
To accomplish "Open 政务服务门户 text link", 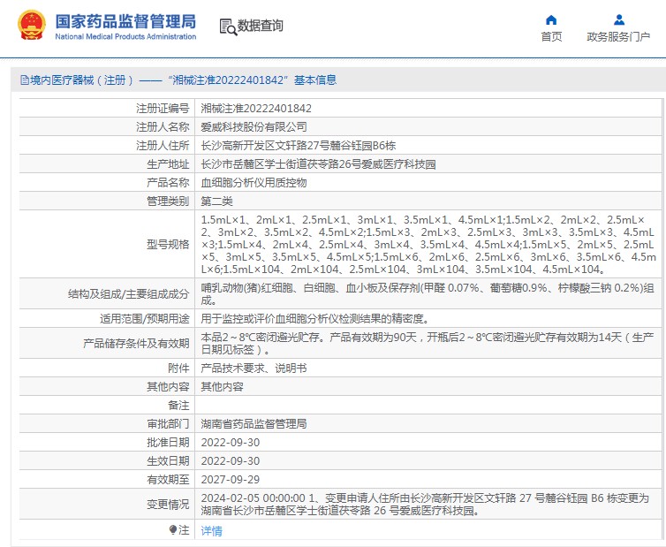I will tap(618, 37).
